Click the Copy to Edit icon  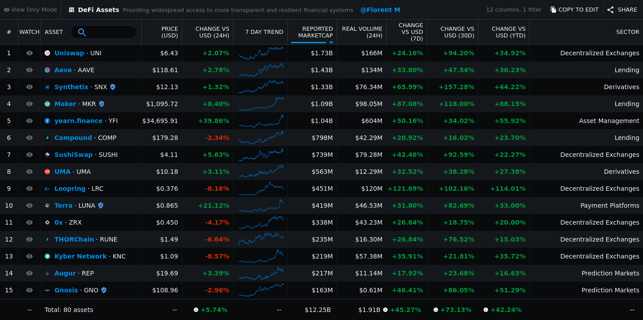(553, 10)
